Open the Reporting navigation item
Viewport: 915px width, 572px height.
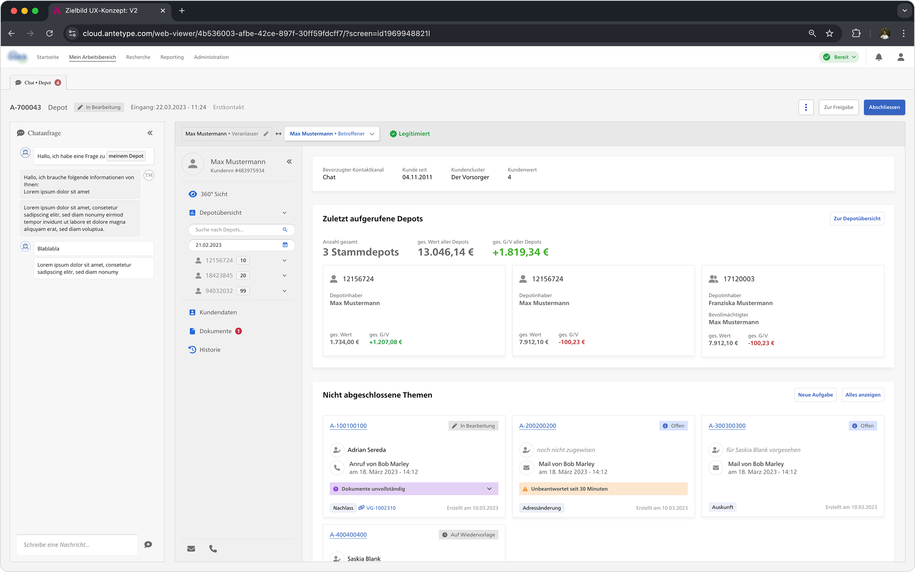[x=172, y=57]
